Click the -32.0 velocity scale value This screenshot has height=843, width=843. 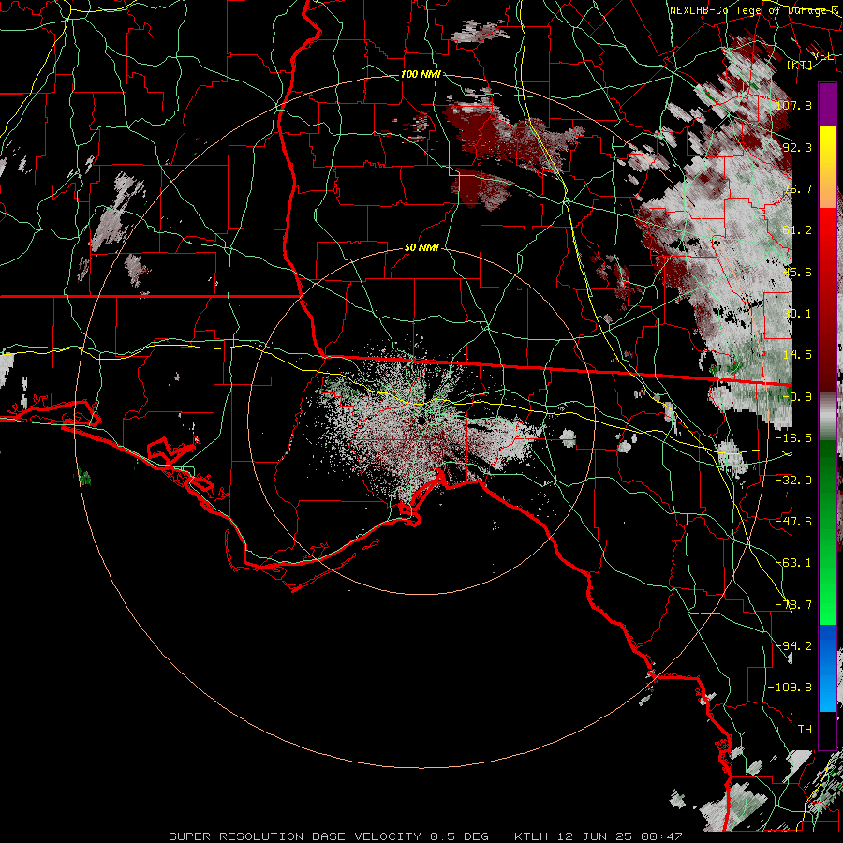pyautogui.click(x=793, y=480)
